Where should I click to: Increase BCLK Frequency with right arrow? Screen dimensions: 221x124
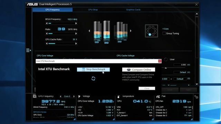[76, 23]
